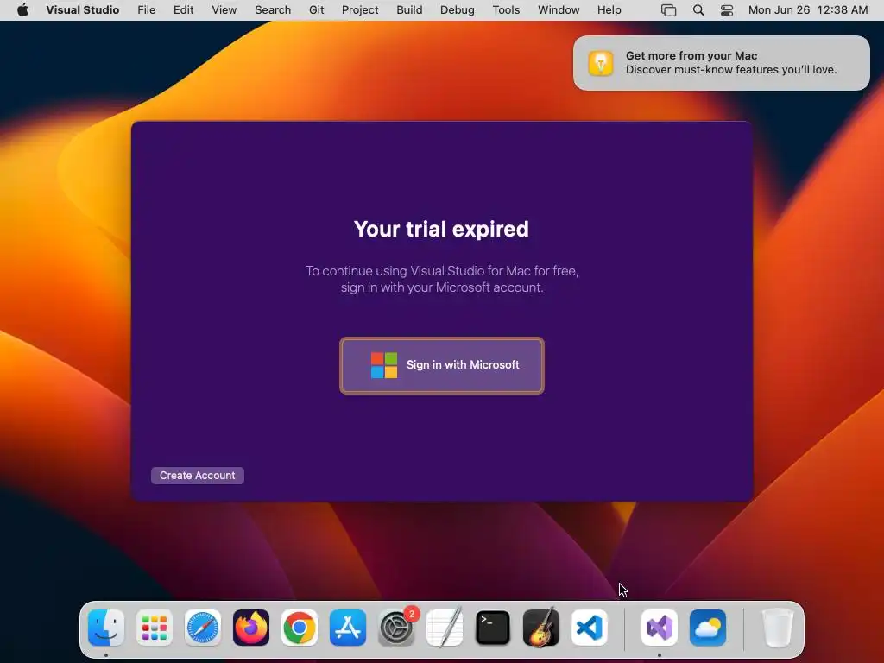Open the Help menu
This screenshot has height=663, width=884.
coord(609,9)
